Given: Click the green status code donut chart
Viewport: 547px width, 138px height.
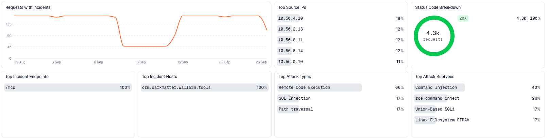Looking at the screenshot, I should click(x=434, y=36).
